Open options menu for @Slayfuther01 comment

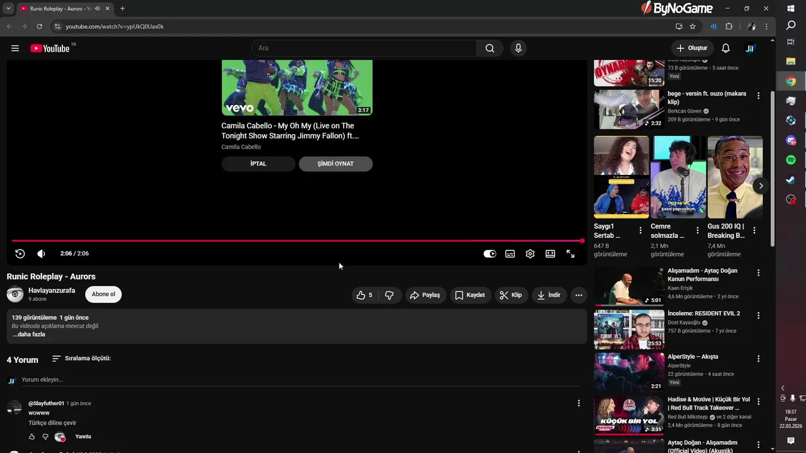click(x=579, y=403)
